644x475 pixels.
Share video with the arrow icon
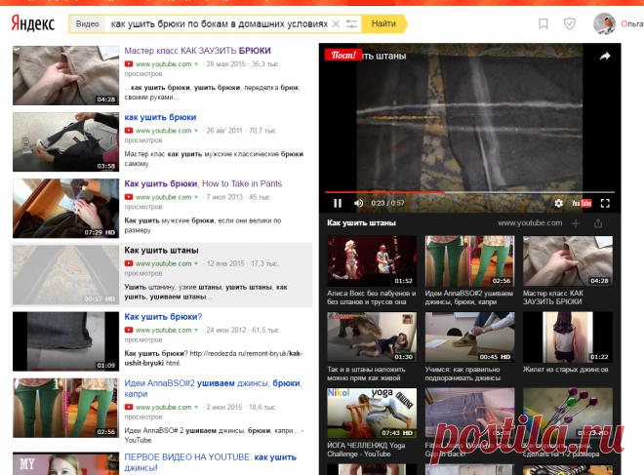point(605,57)
